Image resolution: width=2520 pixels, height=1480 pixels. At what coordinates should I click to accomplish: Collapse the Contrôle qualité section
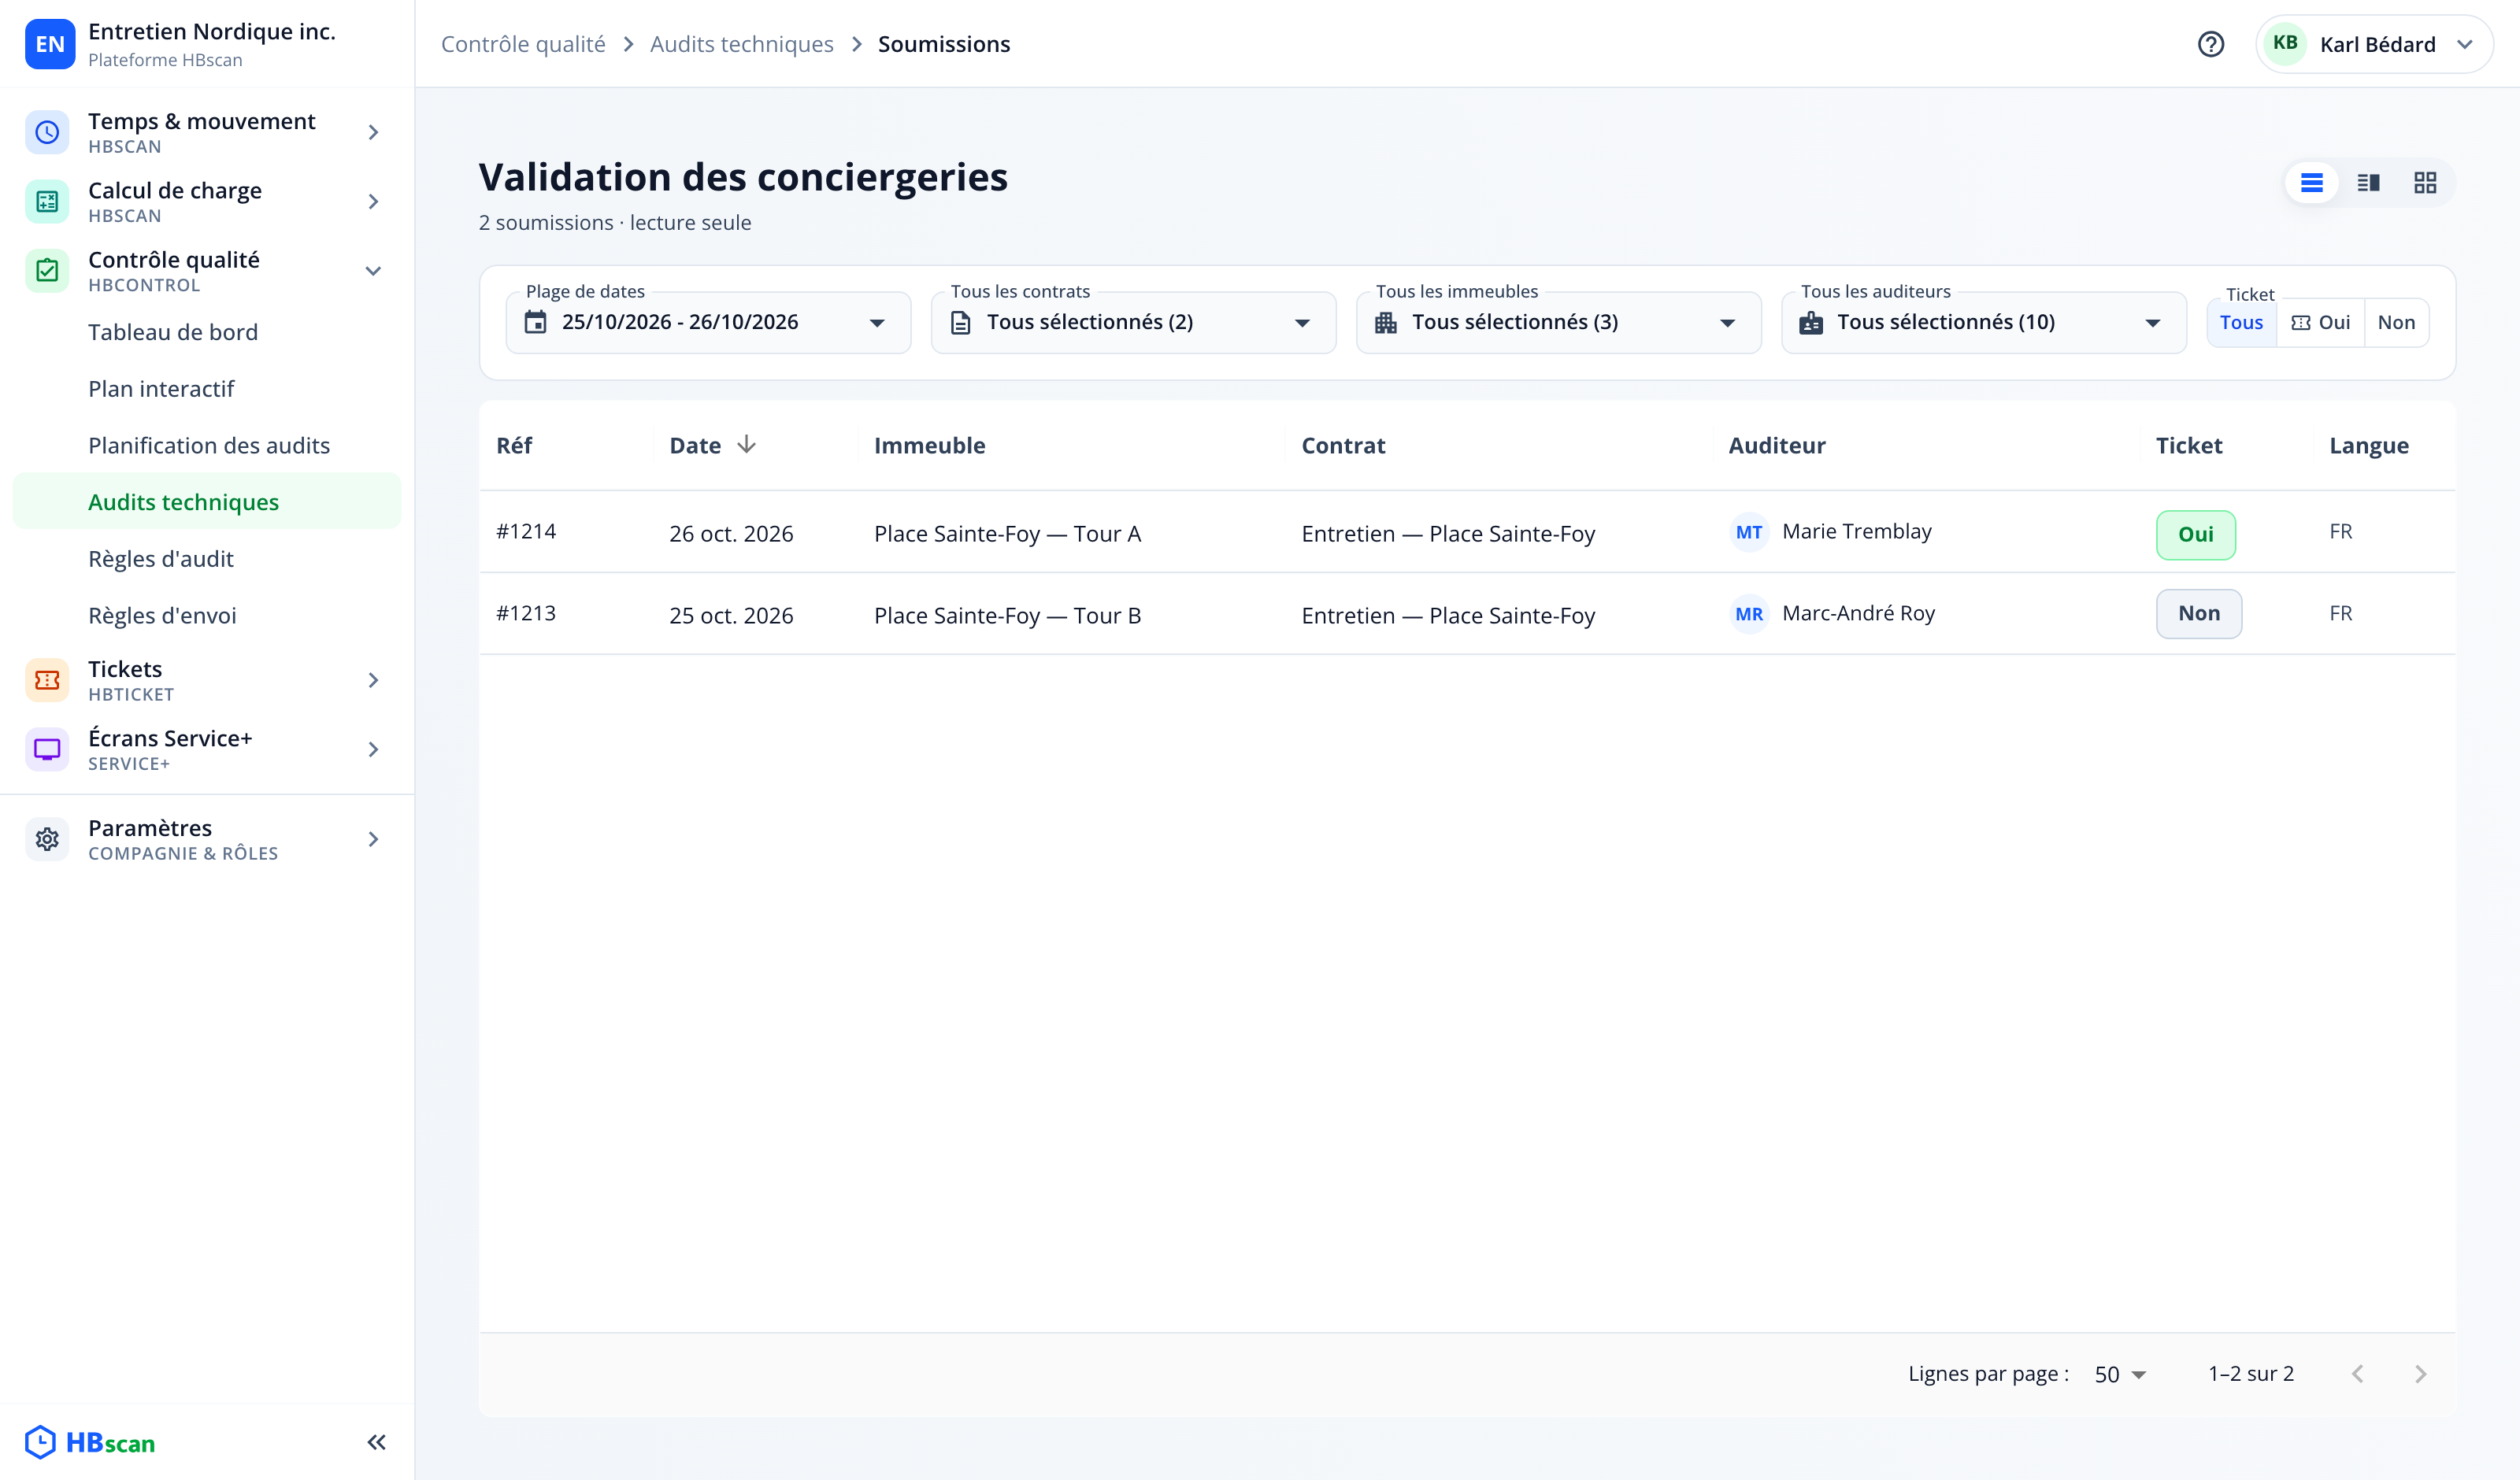[x=373, y=270]
